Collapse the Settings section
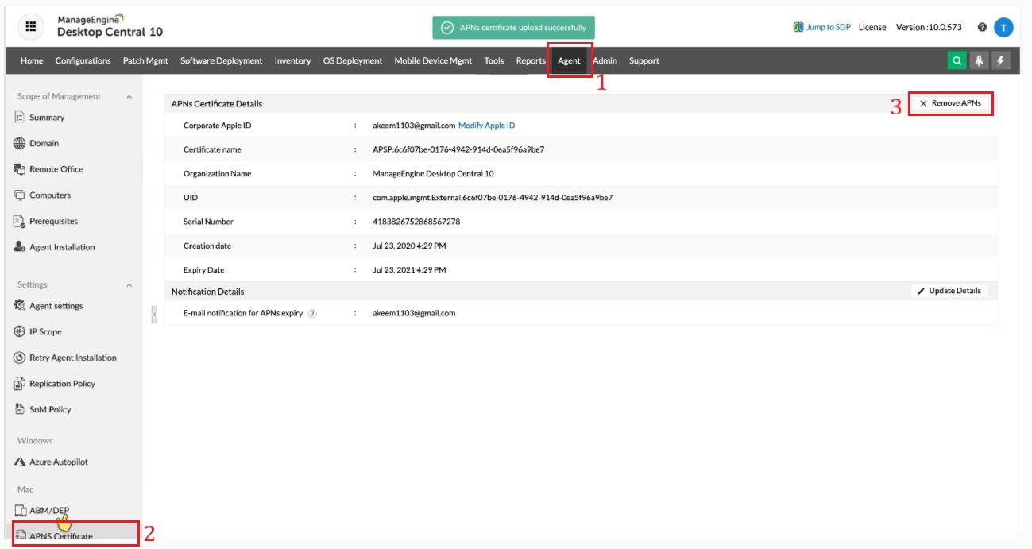The height and width of the screenshot is (549, 1032). pos(129,285)
